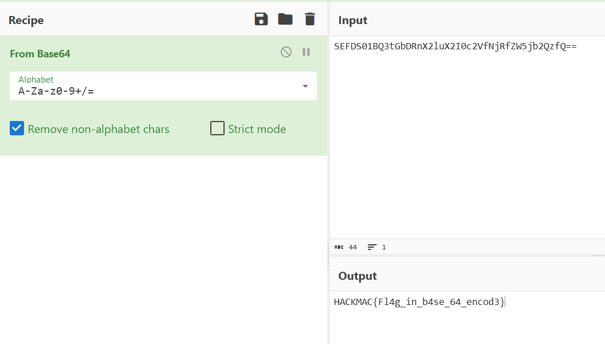Screen dimensions: 605x344
Task: Expand the Alphabet dropdown arrow
Action: click(305, 86)
